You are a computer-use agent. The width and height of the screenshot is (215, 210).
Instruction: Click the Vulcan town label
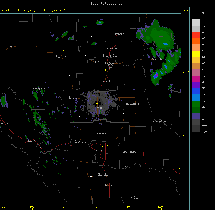point(135,198)
